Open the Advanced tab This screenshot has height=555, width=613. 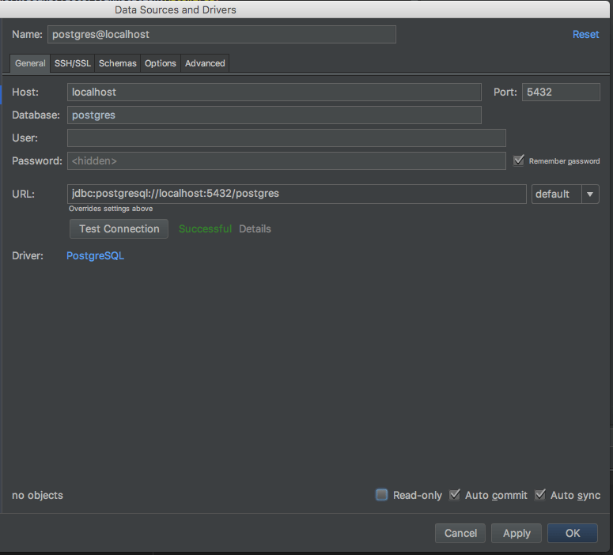tap(205, 63)
